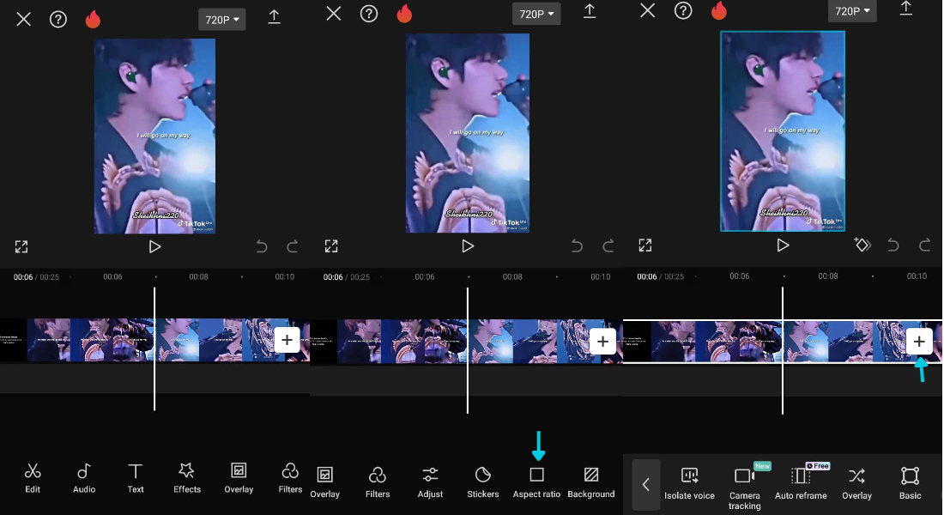Open the Audio tool in left panel

(84, 477)
